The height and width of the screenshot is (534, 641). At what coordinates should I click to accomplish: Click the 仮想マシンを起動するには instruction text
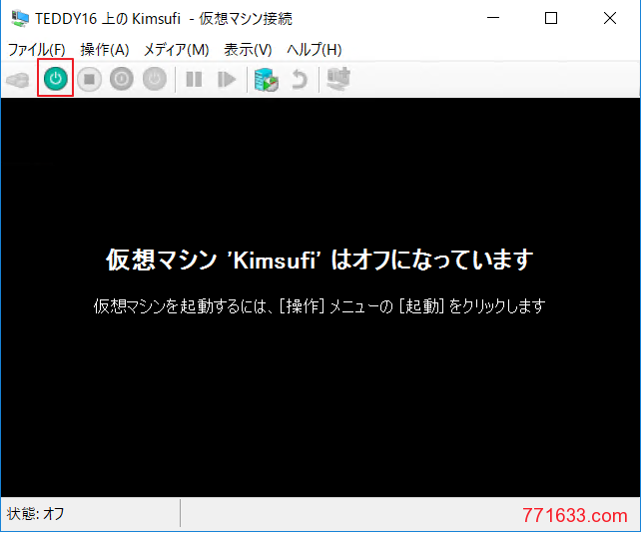tap(319, 306)
